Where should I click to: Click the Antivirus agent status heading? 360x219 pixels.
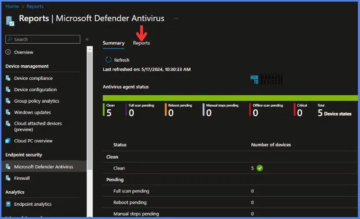click(126, 87)
